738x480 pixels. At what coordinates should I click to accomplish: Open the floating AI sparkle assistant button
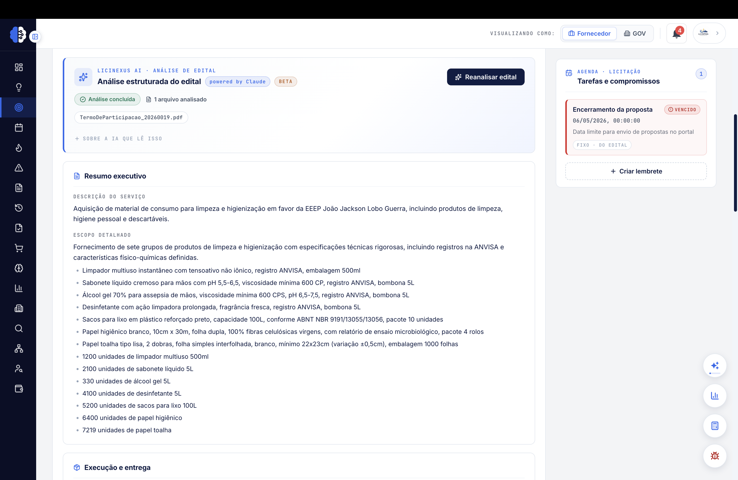click(715, 366)
